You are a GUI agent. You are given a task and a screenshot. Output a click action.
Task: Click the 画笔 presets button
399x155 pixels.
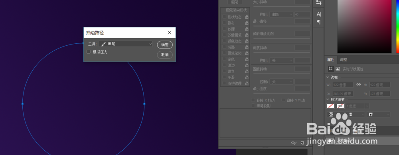(235, 2)
